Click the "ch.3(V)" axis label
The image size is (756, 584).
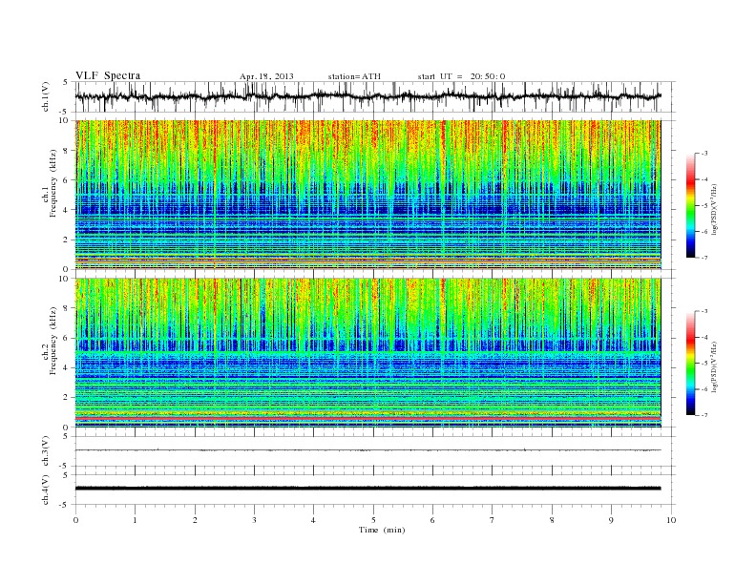coord(46,451)
